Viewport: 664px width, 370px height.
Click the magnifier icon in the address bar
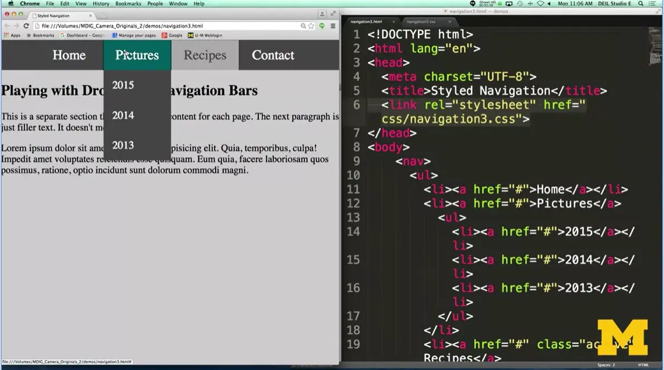pyautogui.click(x=302, y=26)
